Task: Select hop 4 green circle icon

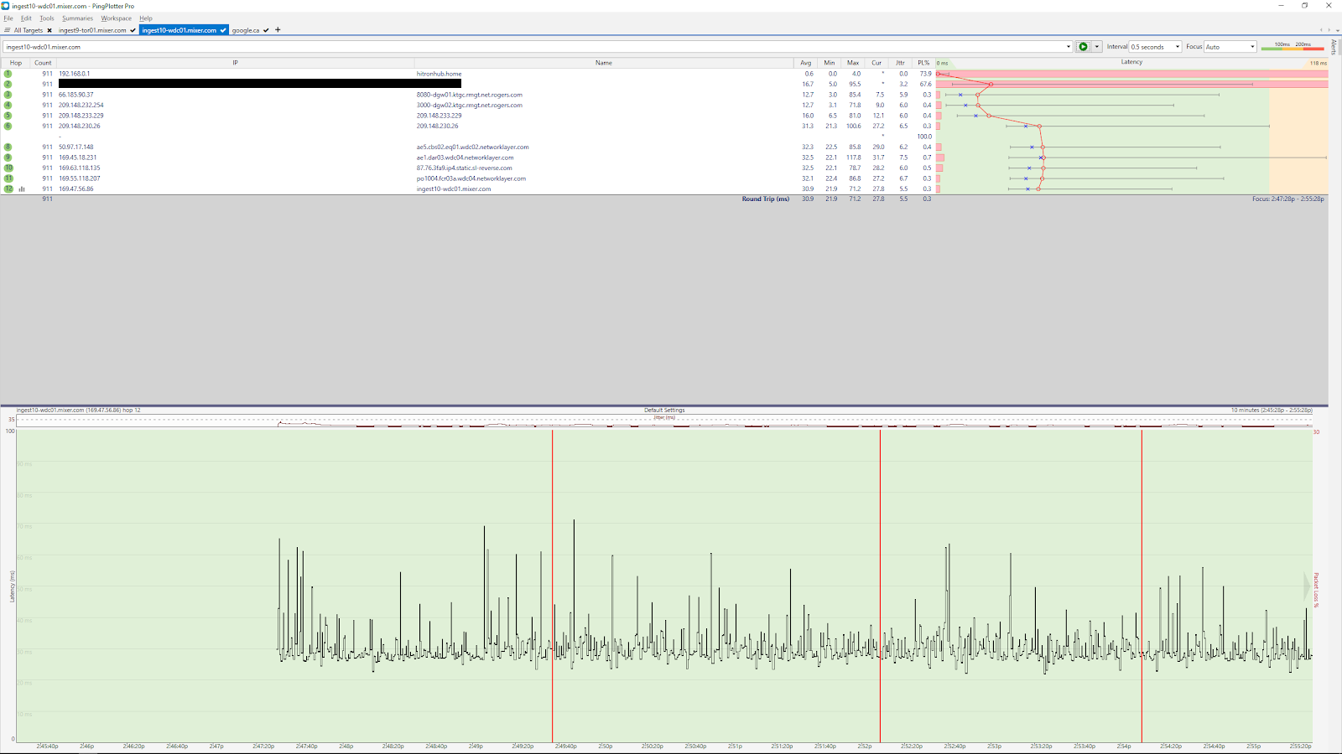Action: 8,105
